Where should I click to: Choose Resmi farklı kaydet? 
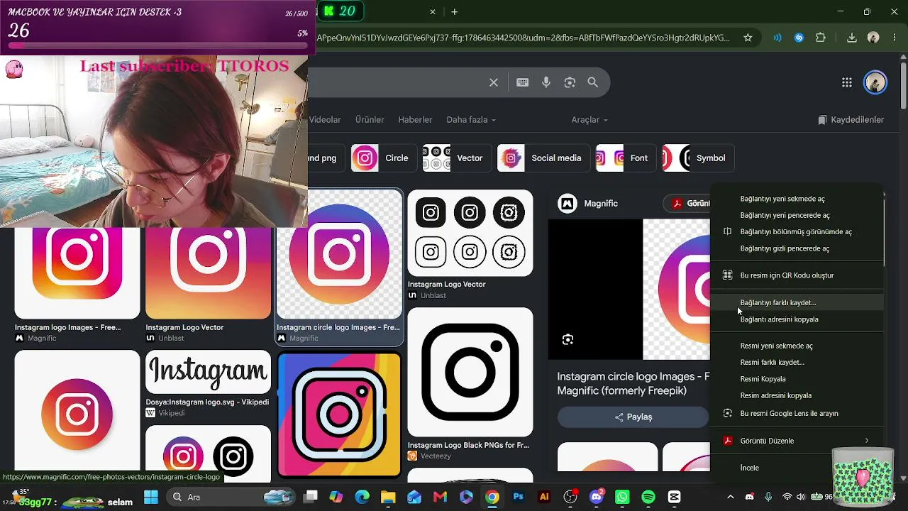(797, 362)
